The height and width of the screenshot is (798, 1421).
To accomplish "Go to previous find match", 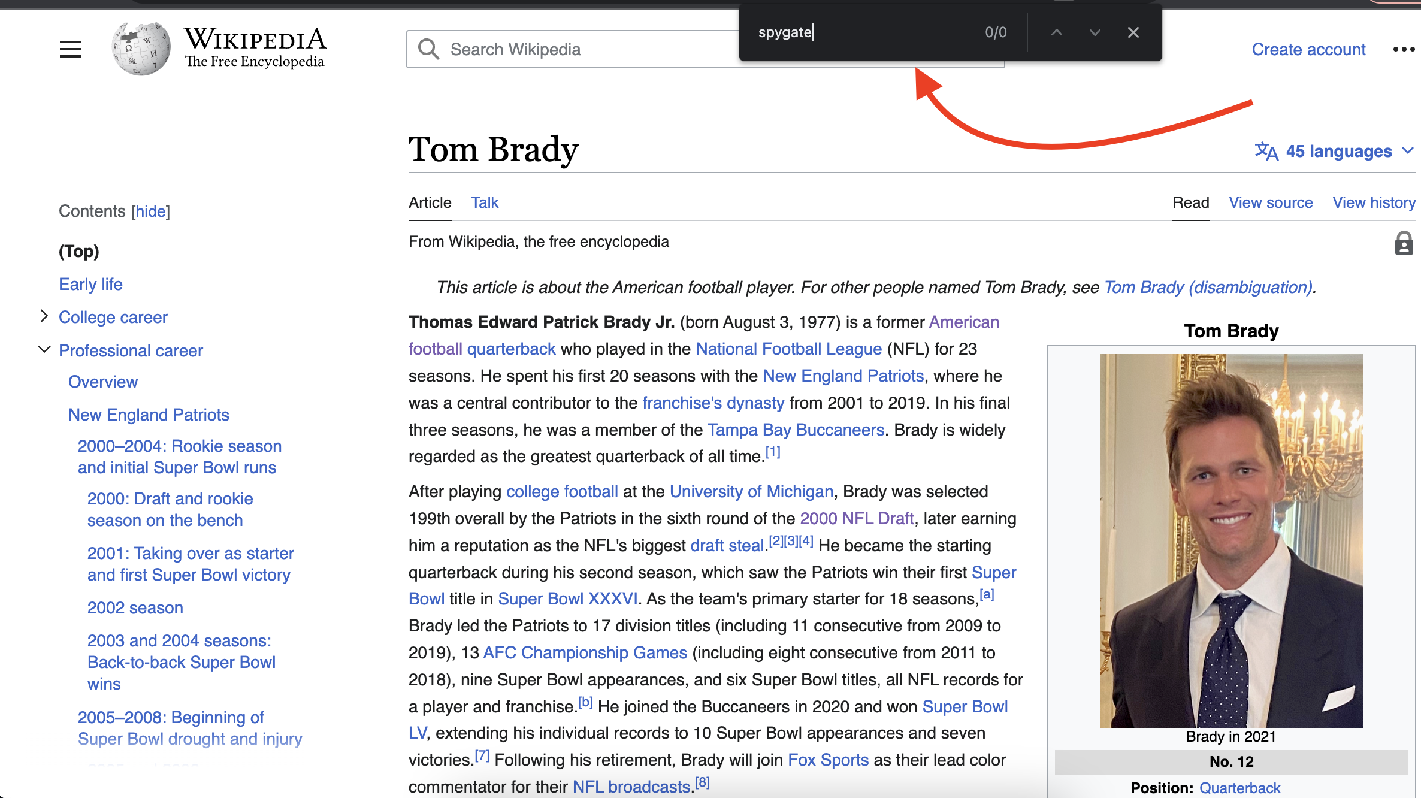I will [1057, 32].
